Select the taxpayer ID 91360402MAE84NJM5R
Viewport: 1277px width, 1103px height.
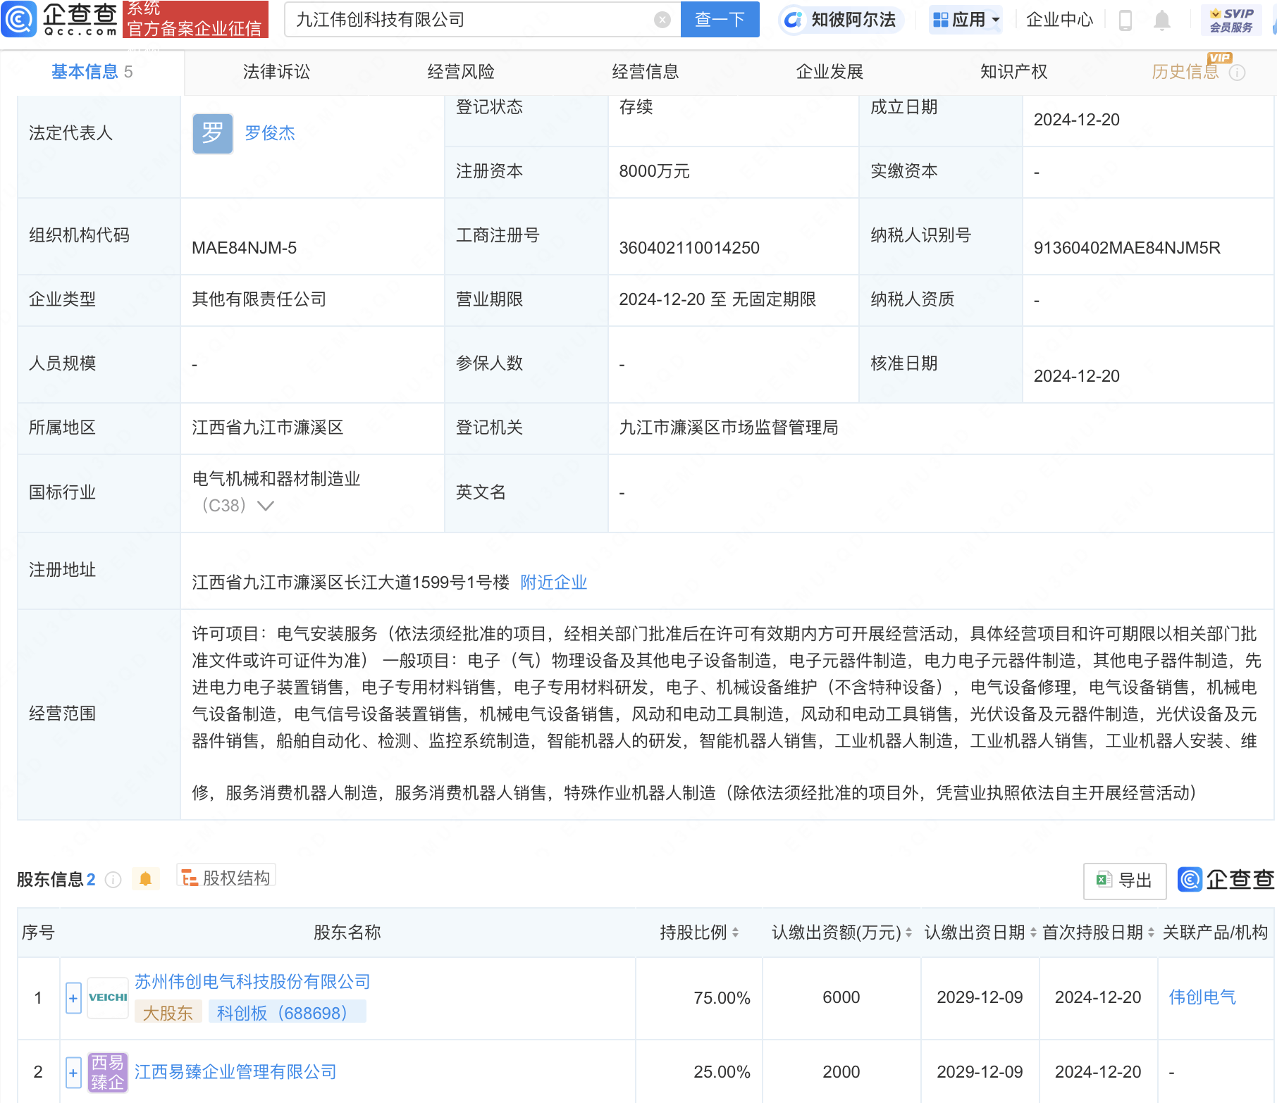coord(1127,248)
